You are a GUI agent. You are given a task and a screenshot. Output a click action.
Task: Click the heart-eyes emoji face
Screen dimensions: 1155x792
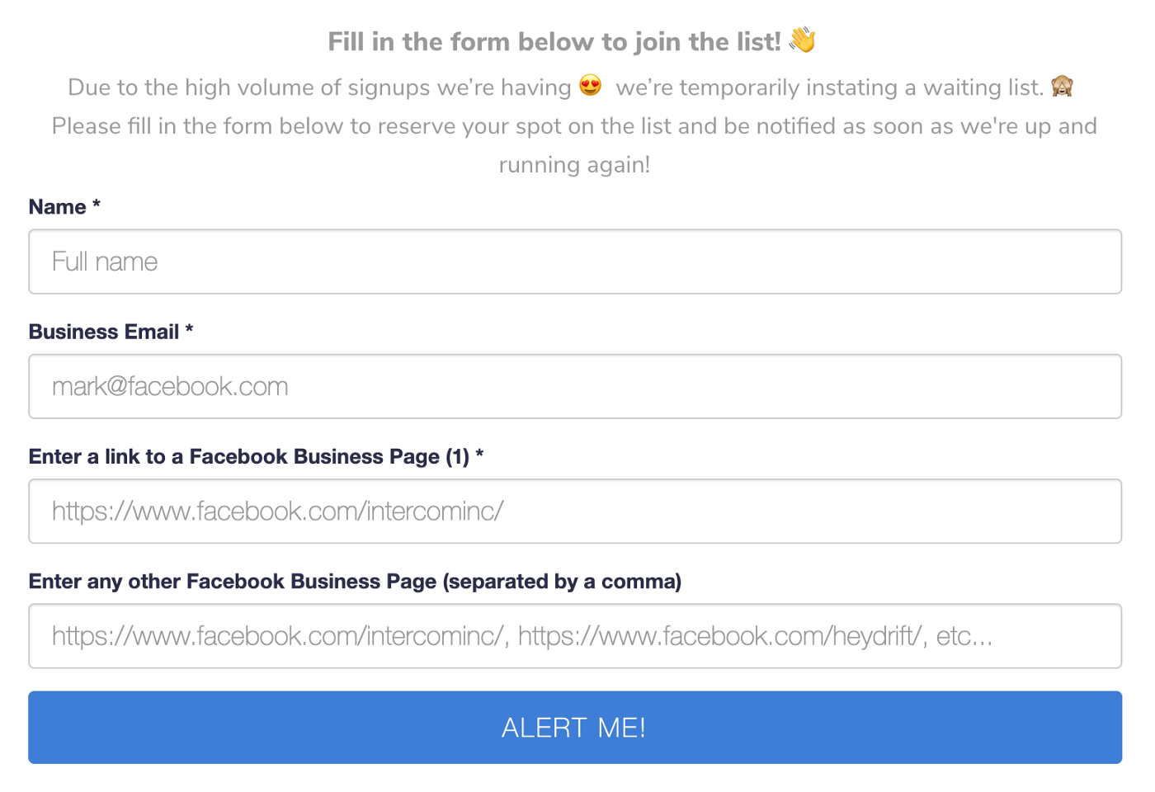591,85
